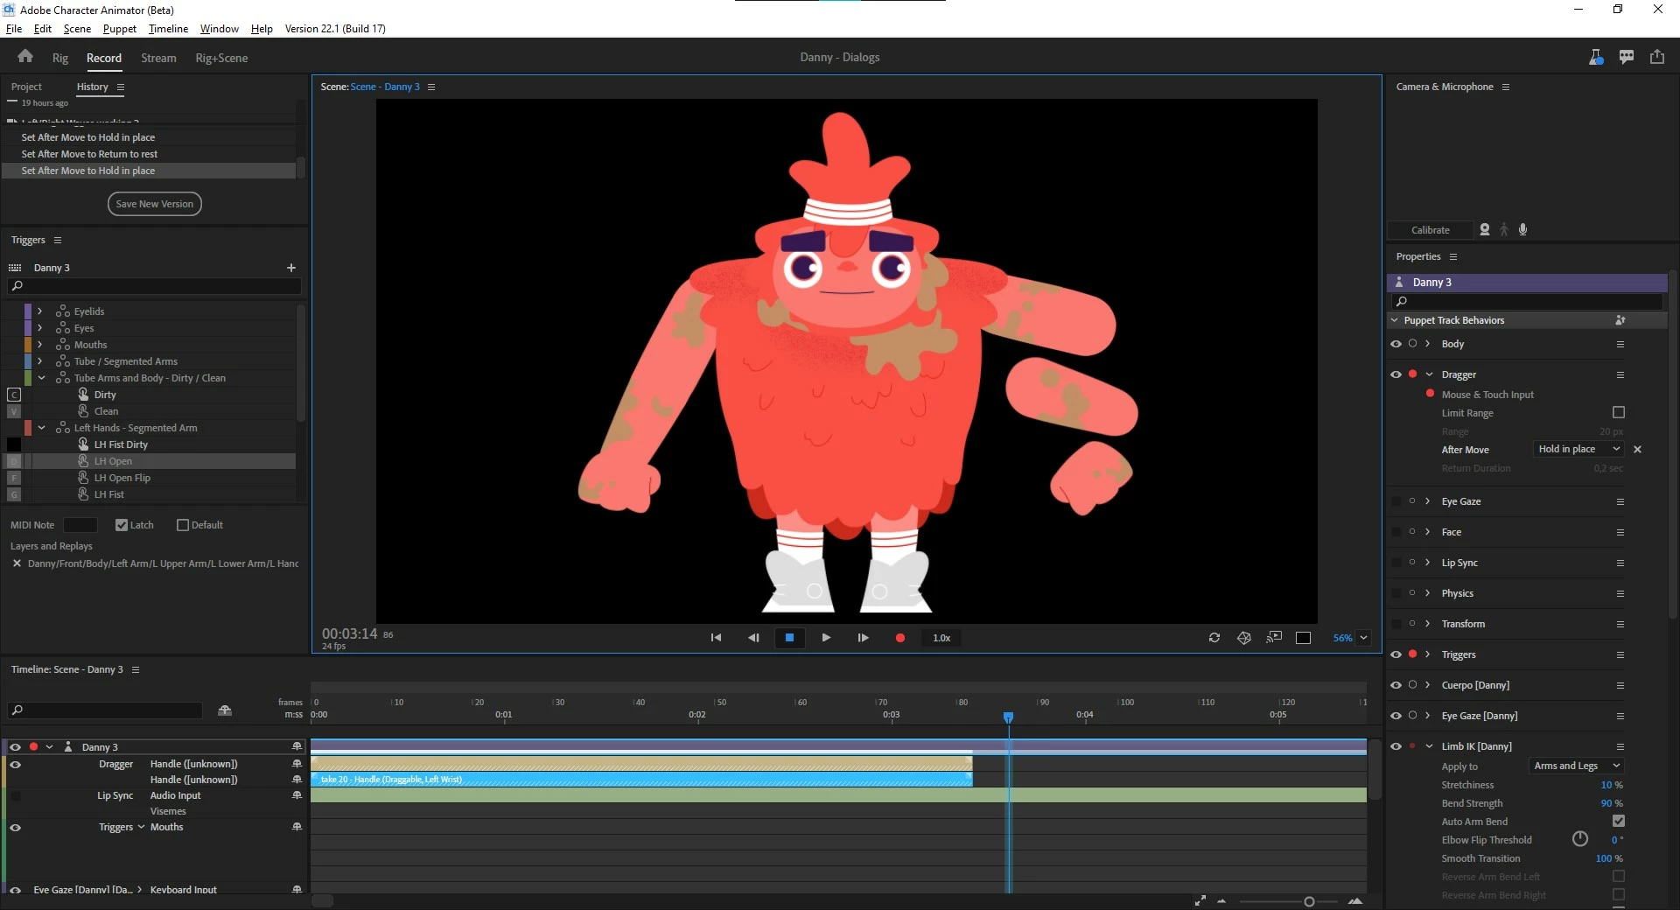Select history entry Set After Move to Return to rest
1680x910 pixels.
(89, 154)
